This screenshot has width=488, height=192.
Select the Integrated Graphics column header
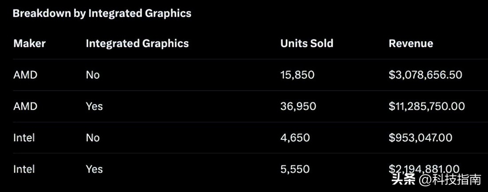coord(137,43)
